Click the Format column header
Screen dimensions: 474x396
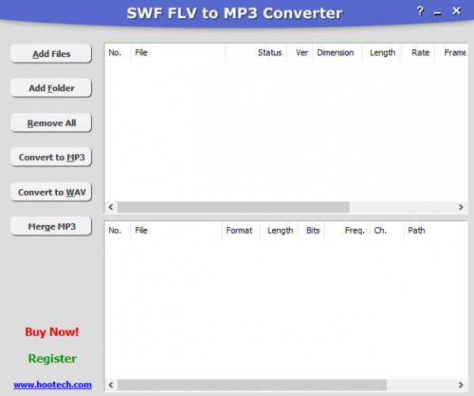point(241,230)
